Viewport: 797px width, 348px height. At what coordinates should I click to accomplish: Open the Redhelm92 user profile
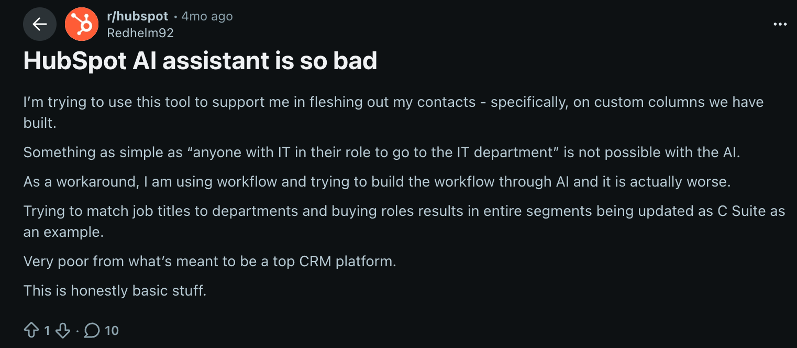coord(140,33)
